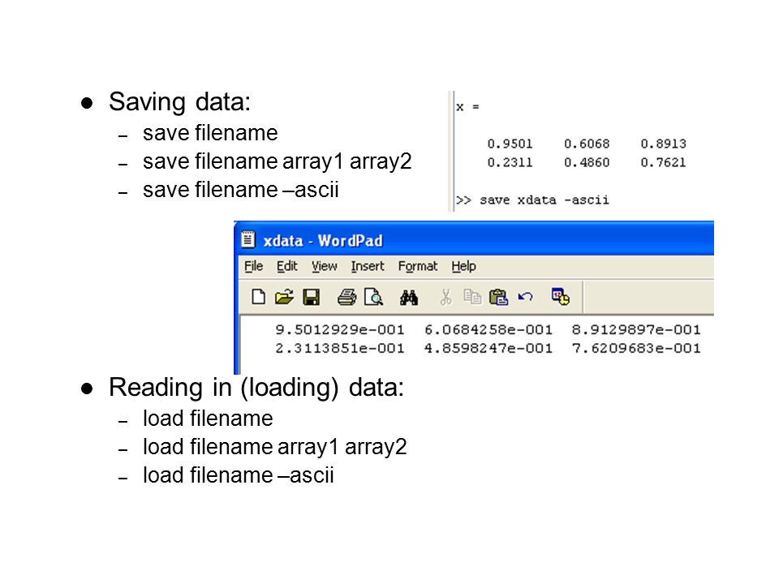Open the File menu in WordPad

pyautogui.click(x=253, y=267)
